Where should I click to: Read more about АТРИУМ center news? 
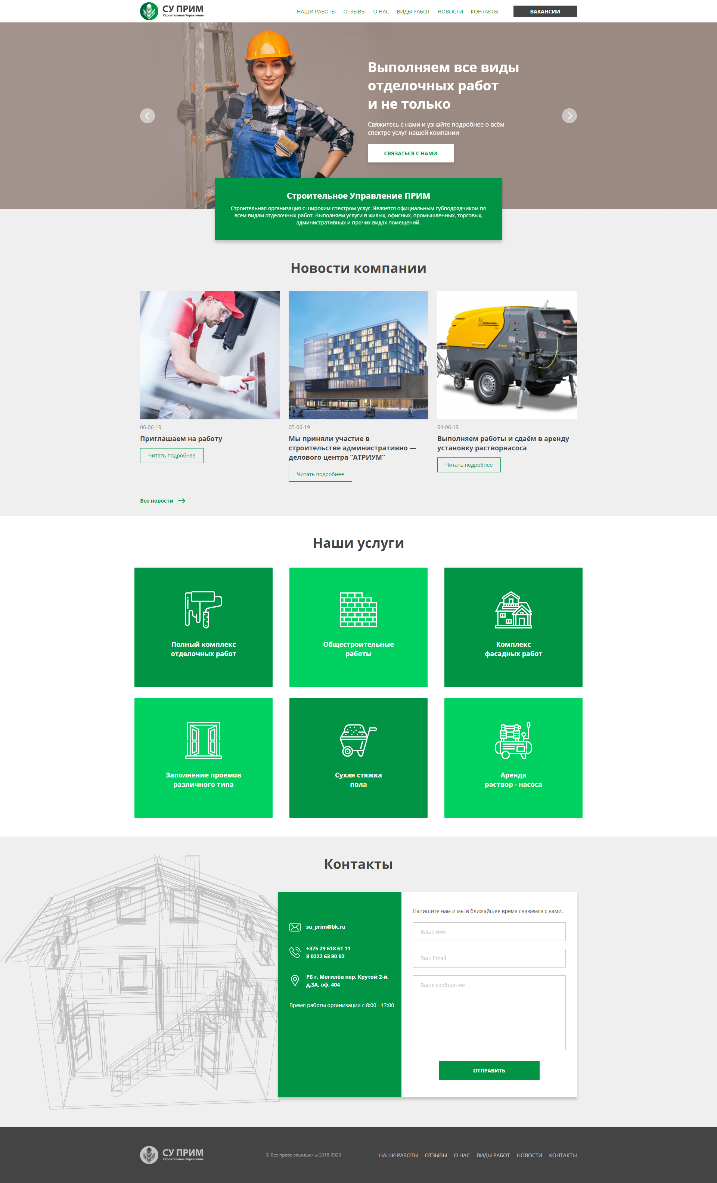click(x=320, y=474)
